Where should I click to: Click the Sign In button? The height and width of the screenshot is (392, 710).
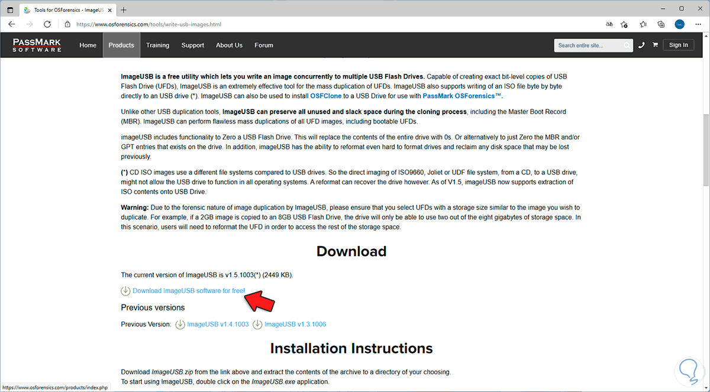pos(679,45)
